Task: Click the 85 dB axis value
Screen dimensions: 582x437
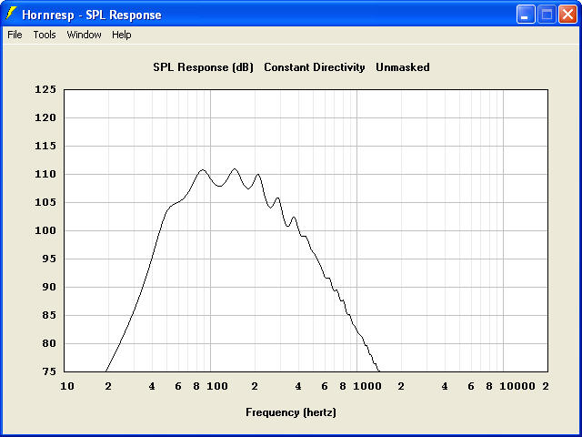Action: click(49, 316)
